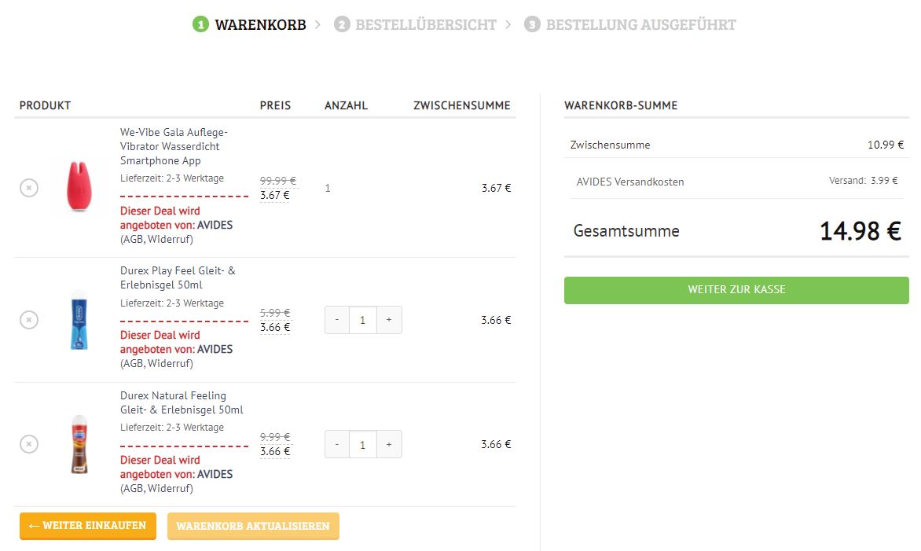Increase quantity of Durex Play Feel gel

pyautogui.click(x=389, y=320)
